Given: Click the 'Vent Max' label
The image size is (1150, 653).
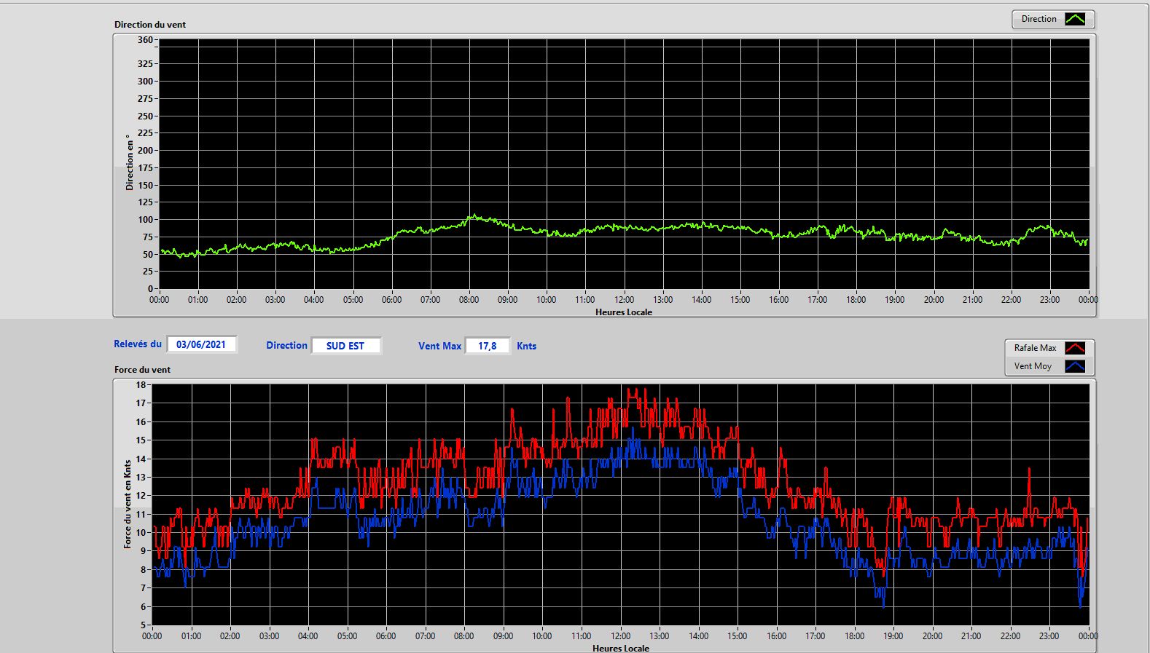Looking at the screenshot, I should coord(439,347).
